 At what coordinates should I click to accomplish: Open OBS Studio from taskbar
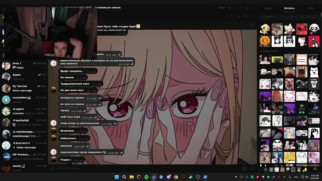[198, 177]
